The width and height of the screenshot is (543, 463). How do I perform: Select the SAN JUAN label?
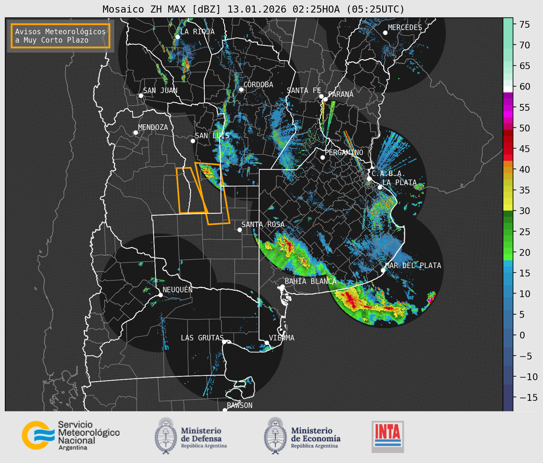[x=160, y=90]
